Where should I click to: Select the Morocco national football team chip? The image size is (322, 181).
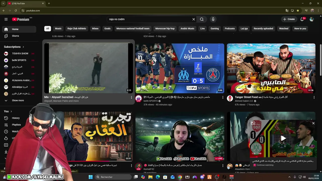(x=133, y=28)
